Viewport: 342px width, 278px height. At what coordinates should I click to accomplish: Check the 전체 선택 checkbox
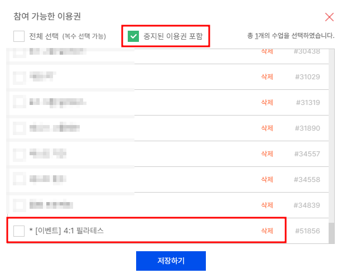(x=19, y=36)
